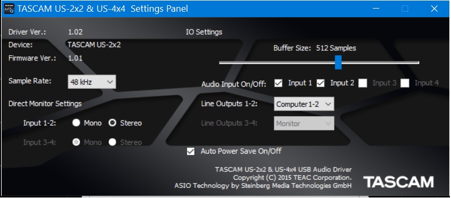Image resolution: width=451 pixels, height=198 pixels.
Task: Click the Input 4 checkbox
Action: point(405,83)
